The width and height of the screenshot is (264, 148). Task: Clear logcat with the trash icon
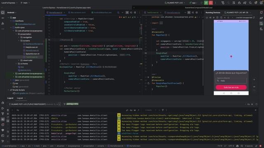coord(8,110)
